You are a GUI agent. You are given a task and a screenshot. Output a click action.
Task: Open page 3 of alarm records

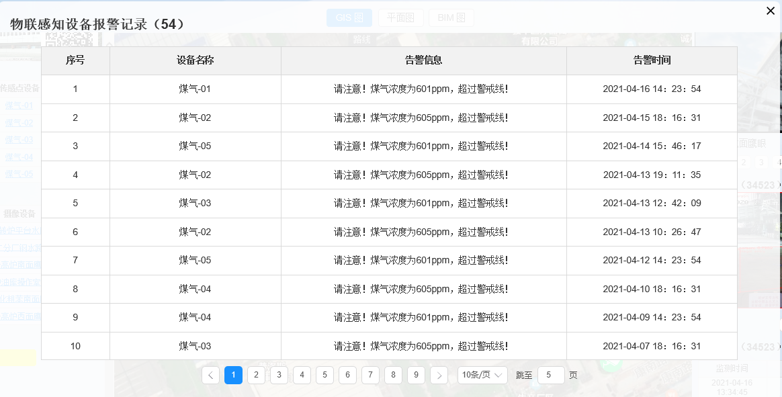click(x=279, y=375)
